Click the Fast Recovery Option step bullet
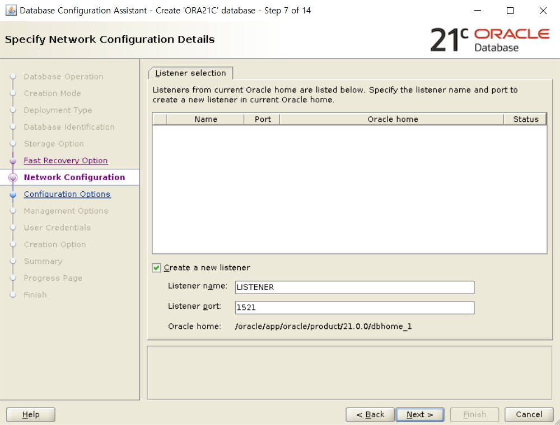 13,161
